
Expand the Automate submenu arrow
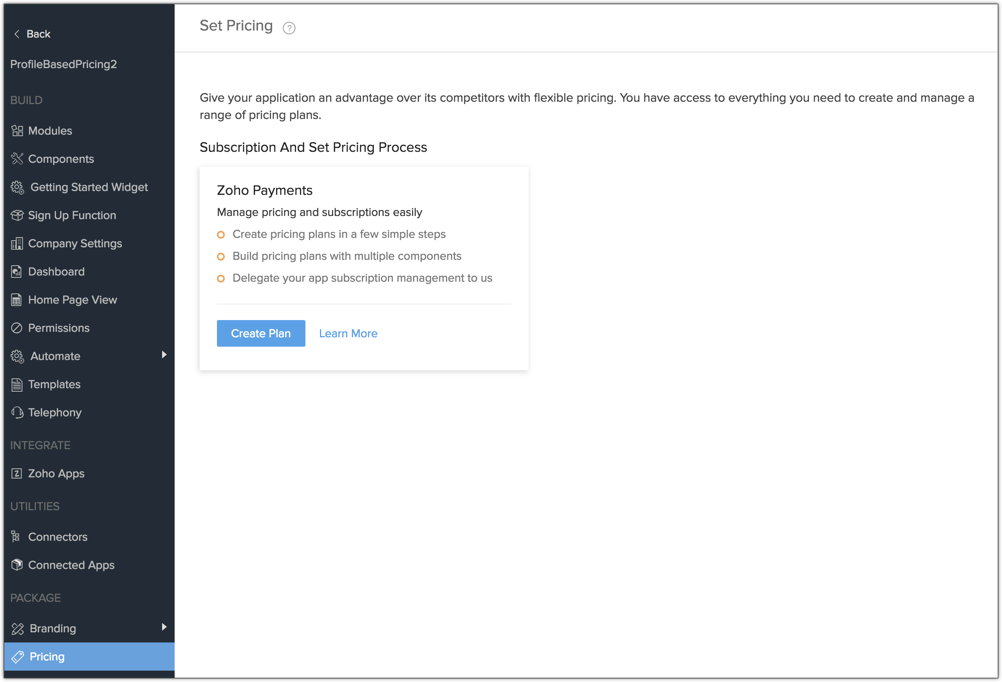pyautogui.click(x=164, y=354)
